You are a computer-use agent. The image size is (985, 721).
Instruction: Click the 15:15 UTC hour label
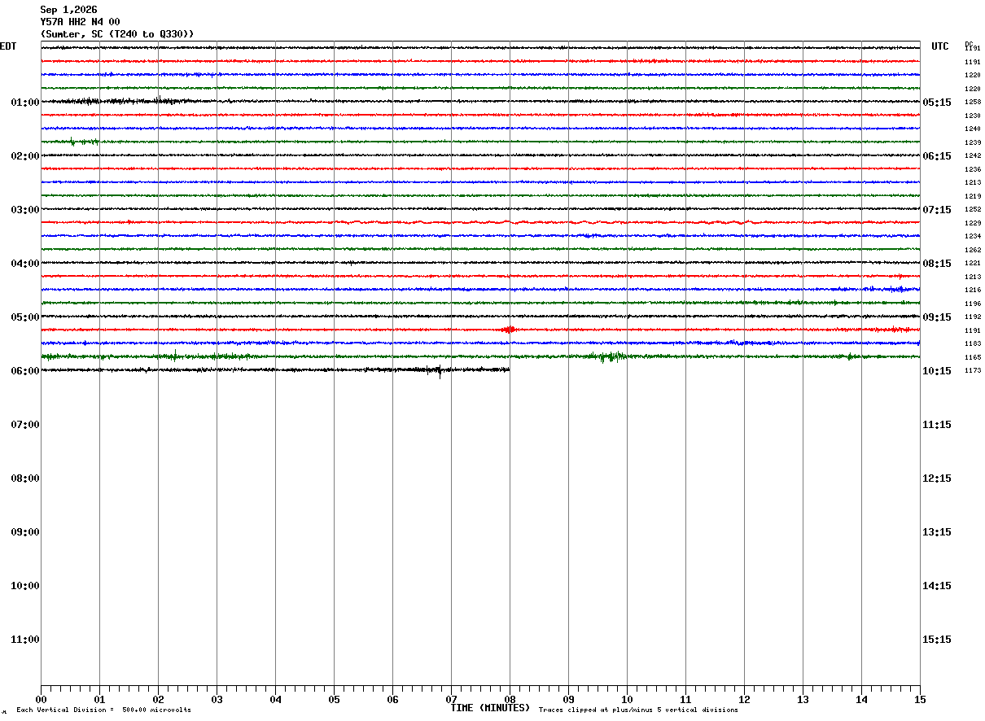pos(935,640)
